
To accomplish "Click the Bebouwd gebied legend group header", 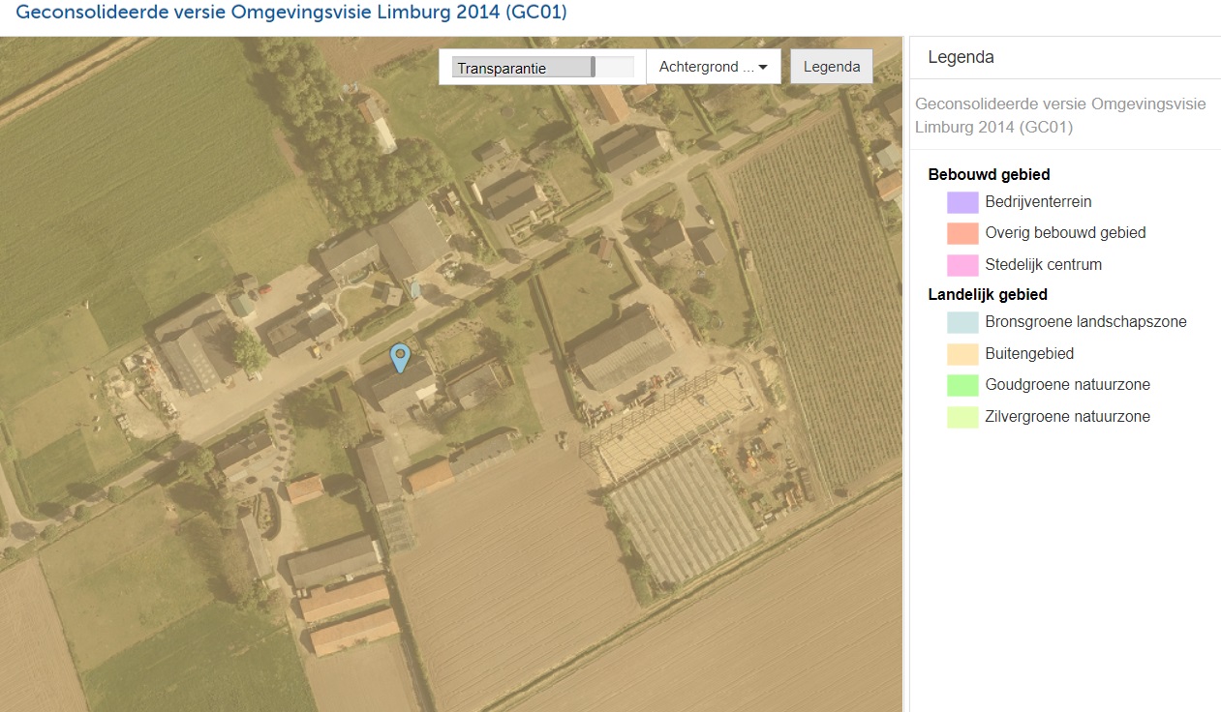I will coord(989,174).
